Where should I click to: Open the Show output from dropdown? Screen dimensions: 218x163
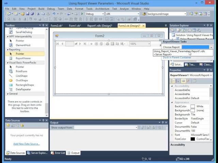point(136,128)
